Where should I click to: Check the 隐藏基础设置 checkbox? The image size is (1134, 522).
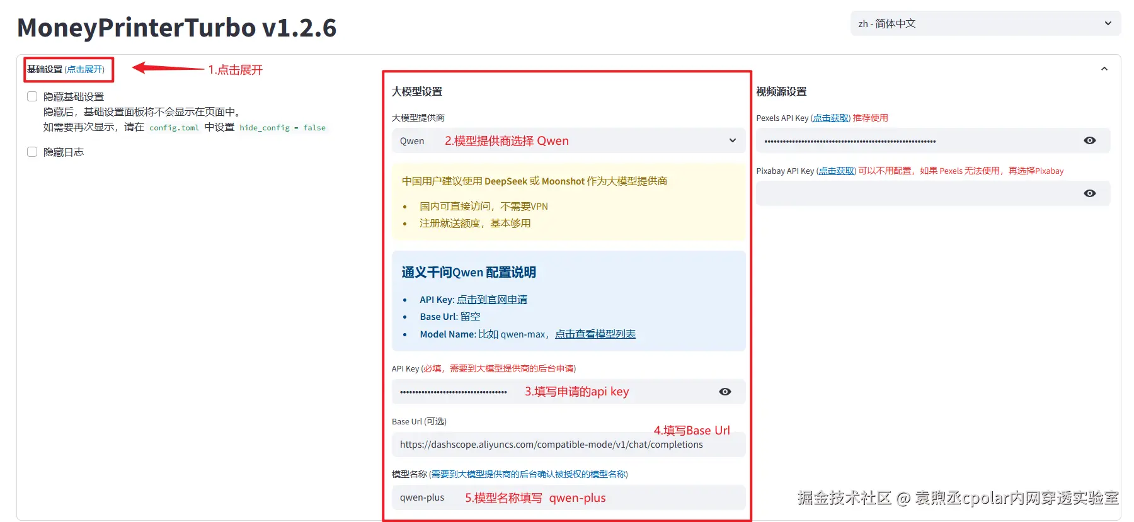pyautogui.click(x=32, y=96)
